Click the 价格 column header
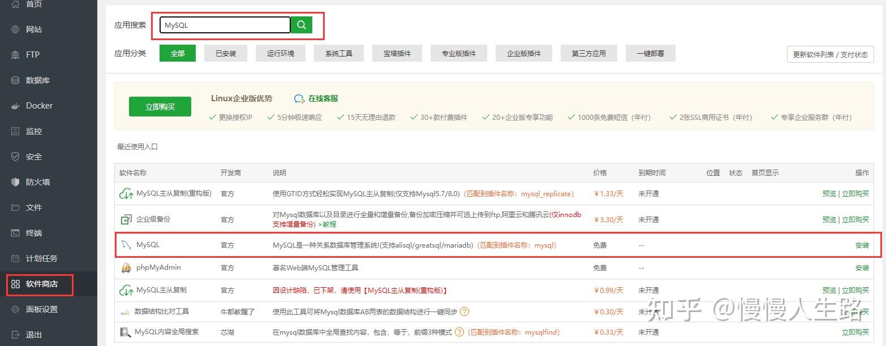Screen dimensions: 886x346 point(600,172)
